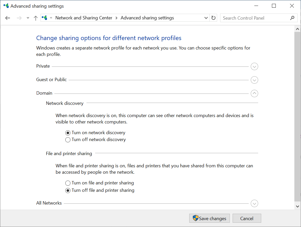301x227 pixels.
Task: Click the vertical scrollbar thumb
Action: coord(297,117)
